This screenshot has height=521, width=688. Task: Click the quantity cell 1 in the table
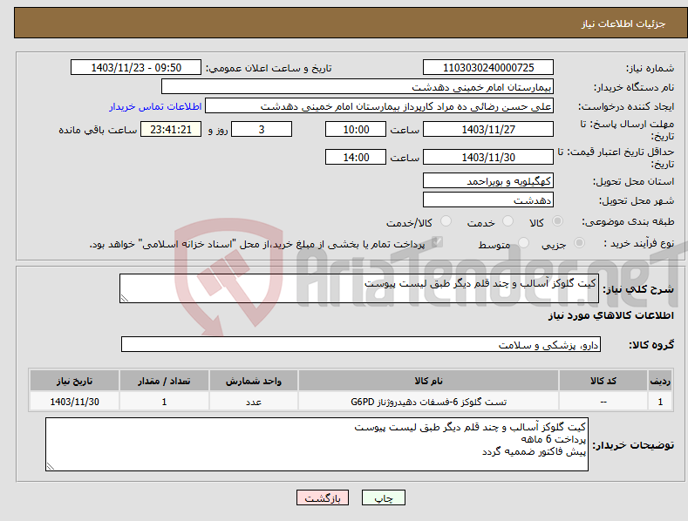[164, 402]
